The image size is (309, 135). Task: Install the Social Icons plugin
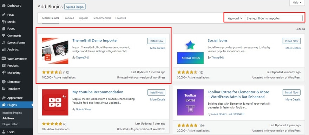291,41
